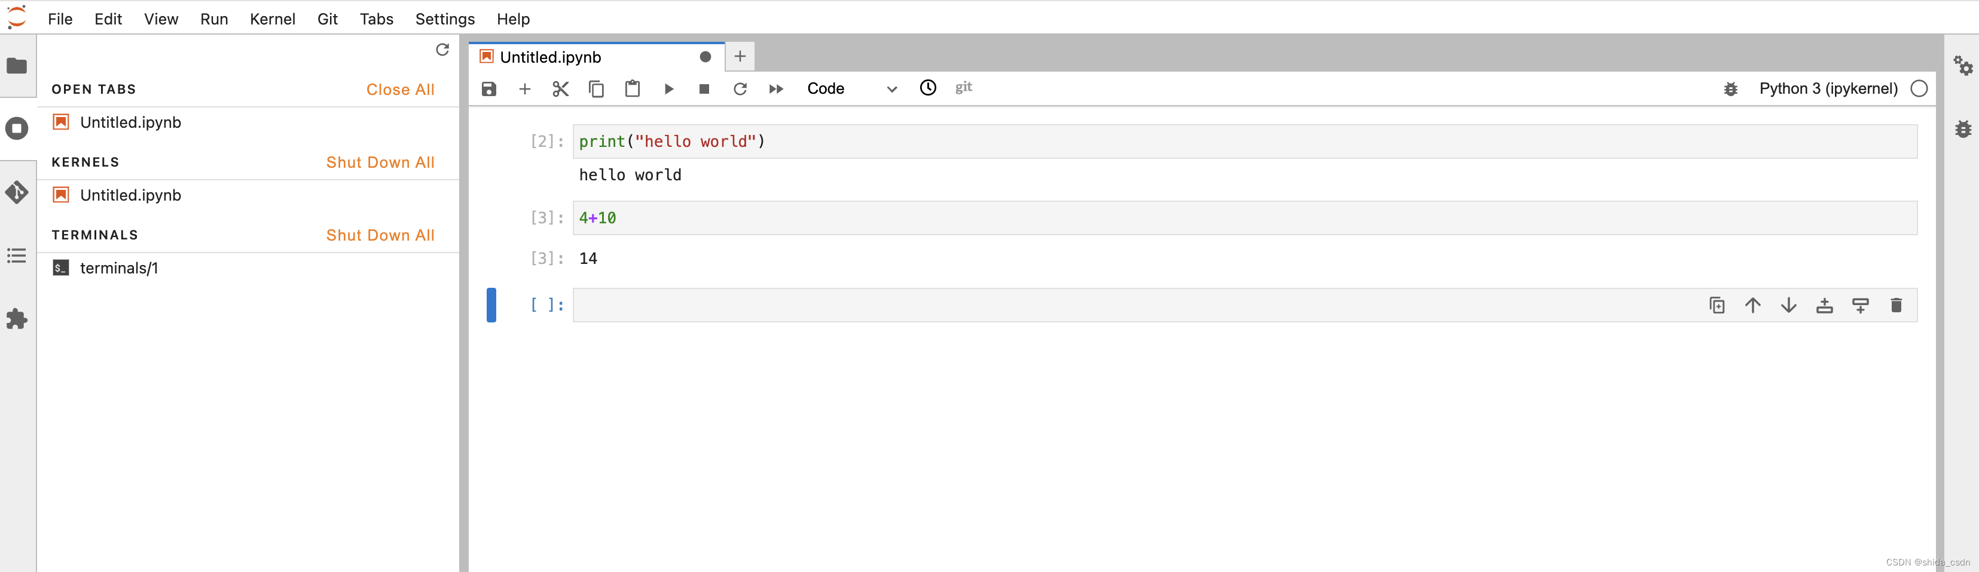The image size is (1979, 572).
Task: Open Extension Manager puzzle icon
Action: coord(17,319)
